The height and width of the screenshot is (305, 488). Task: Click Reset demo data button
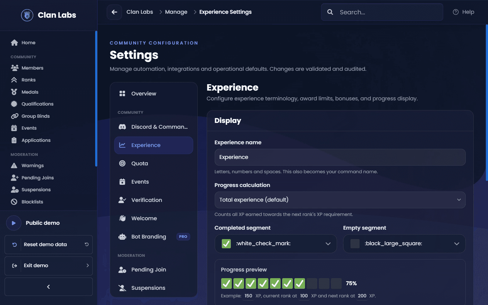click(x=48, y=245)
